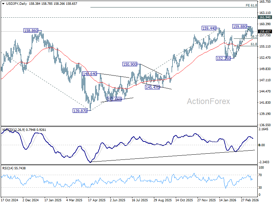Click the 27 Feb 2026 date marker
Viewport: 273px width, 204px height.
250,200
